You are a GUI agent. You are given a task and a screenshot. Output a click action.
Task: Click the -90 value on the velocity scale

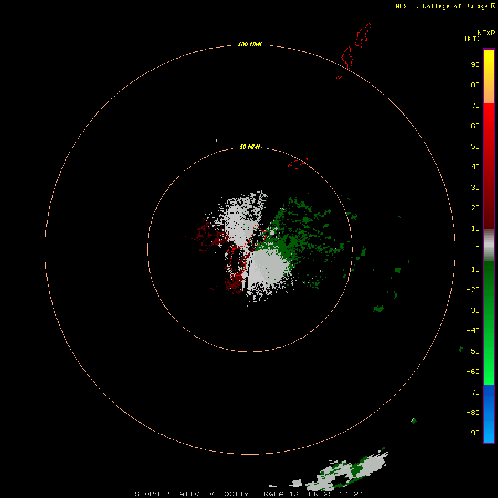pos(473,433)
